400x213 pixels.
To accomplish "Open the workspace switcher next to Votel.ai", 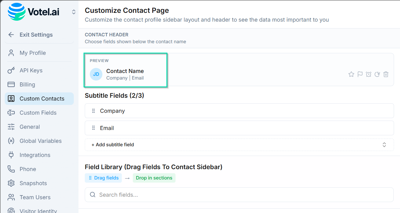I will [x=74, y=12].
